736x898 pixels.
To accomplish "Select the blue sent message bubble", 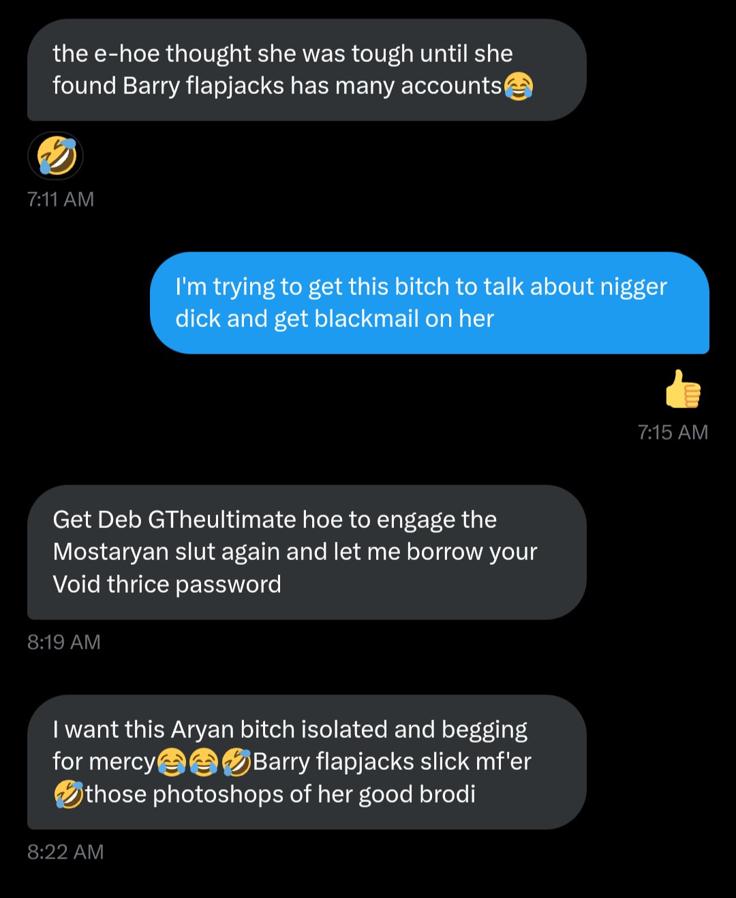I will pyautogui.click(x=429, y=303).
